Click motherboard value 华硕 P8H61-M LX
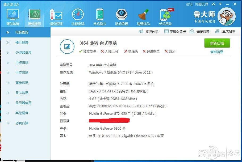The width and height of the screenshot is (242, 162). coord(119,91)
